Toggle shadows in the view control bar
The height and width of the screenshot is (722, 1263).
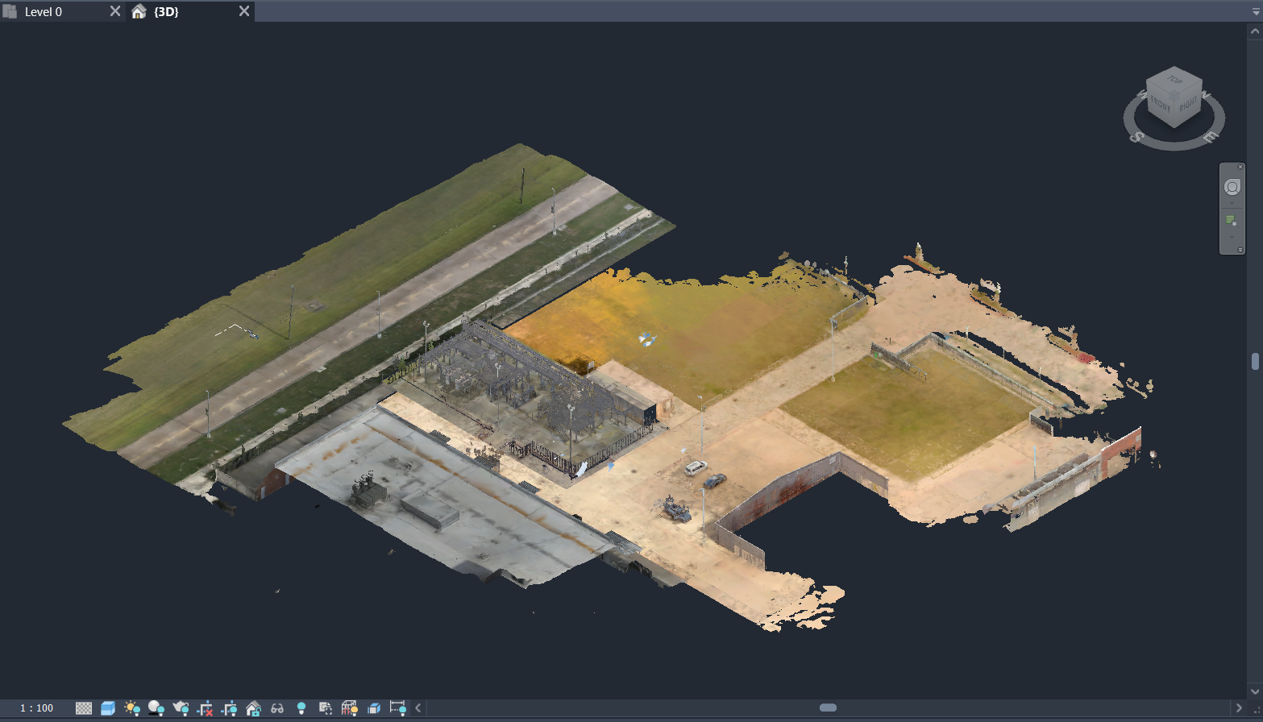[156, 708]
